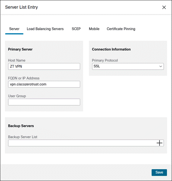Click the Host Name field containing ZT VPN
Viewport: 172px width, 181px height.
[44, 66]
